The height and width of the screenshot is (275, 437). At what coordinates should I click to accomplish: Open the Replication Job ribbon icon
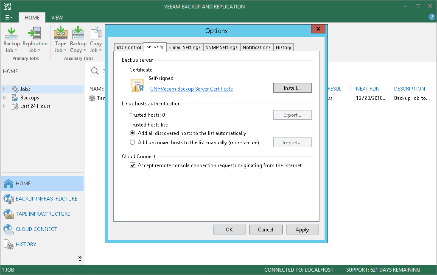click(x=35, y=33)
